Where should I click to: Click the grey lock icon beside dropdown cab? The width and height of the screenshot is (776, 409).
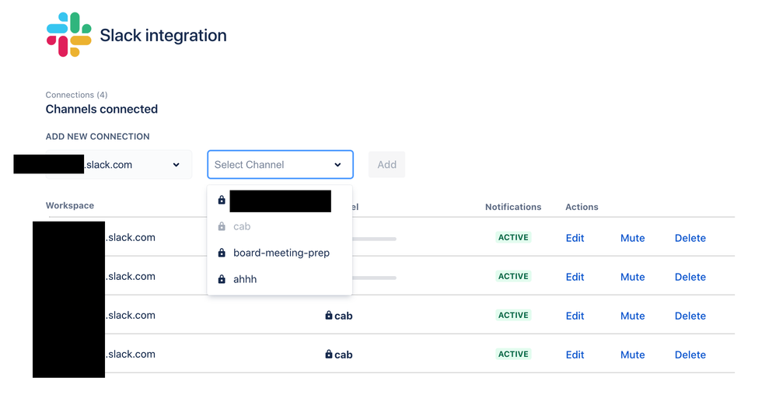click(222, 226)
